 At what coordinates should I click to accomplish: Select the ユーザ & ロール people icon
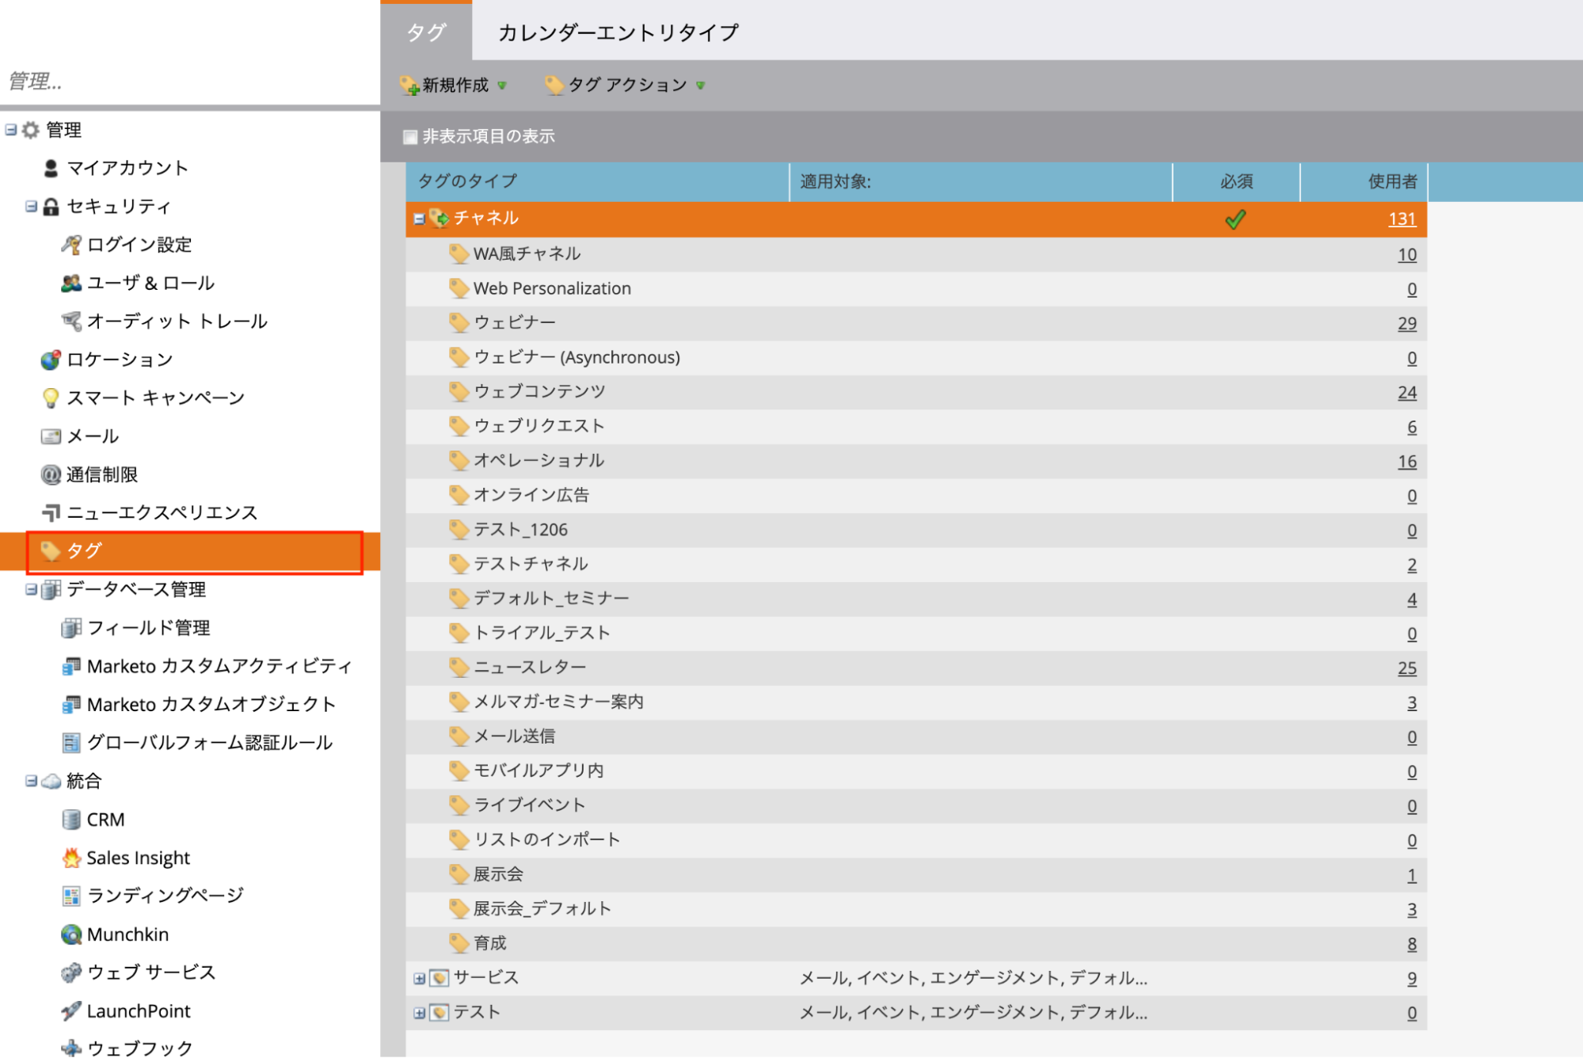pos(71,283)
